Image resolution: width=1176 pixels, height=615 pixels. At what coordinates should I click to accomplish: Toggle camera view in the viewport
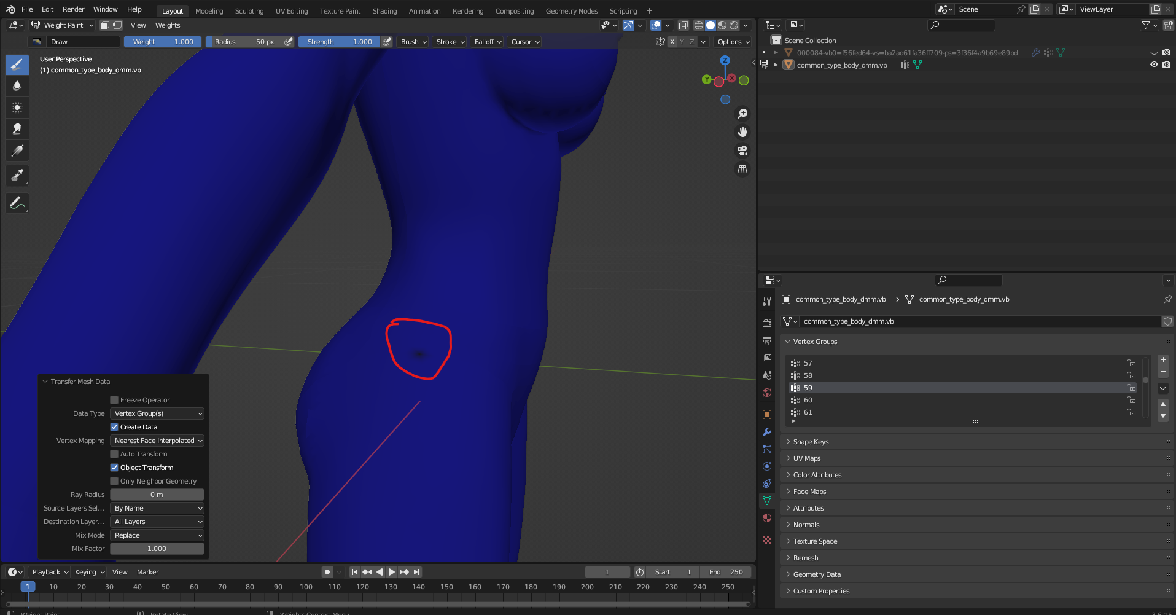click(x=742, y=151)
